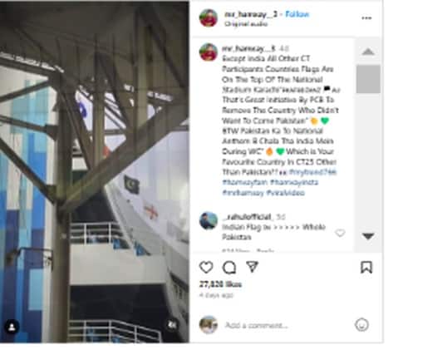
Task: View the likes count list
Action: (x=220, y=284)
